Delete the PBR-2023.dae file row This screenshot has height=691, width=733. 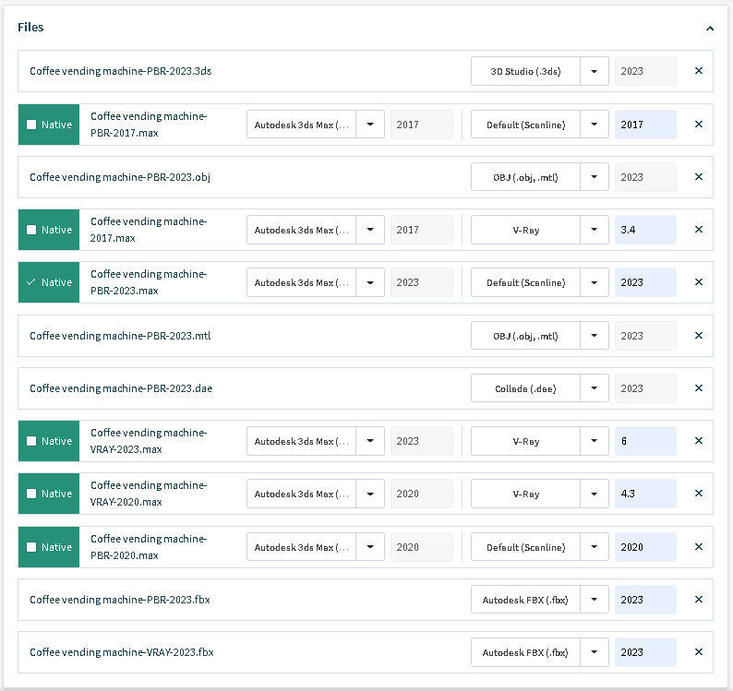[698, 388]
